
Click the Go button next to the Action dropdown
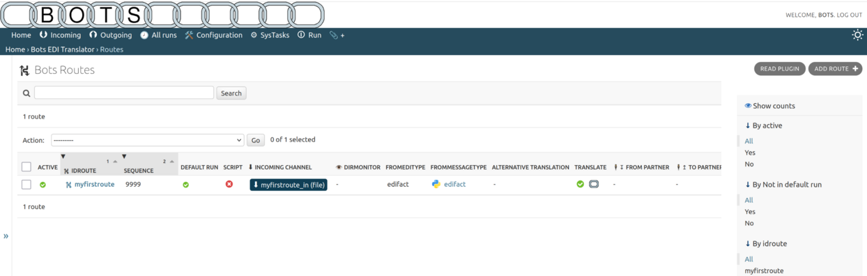(256, 140)
